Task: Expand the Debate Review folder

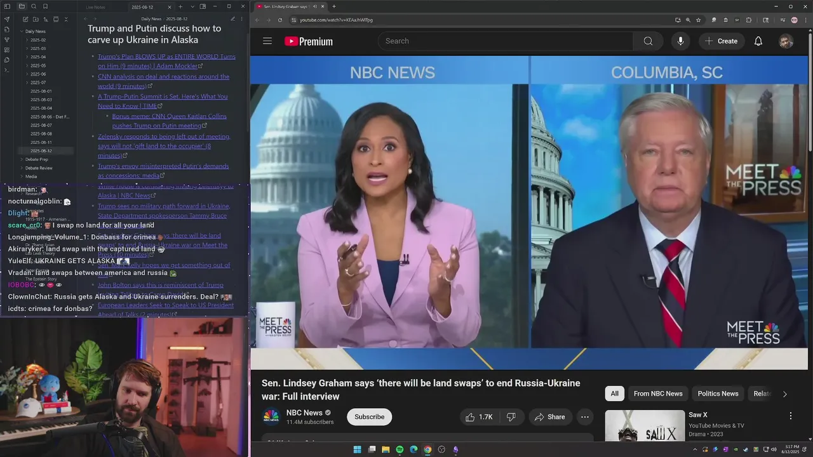Action: (39, 168)
